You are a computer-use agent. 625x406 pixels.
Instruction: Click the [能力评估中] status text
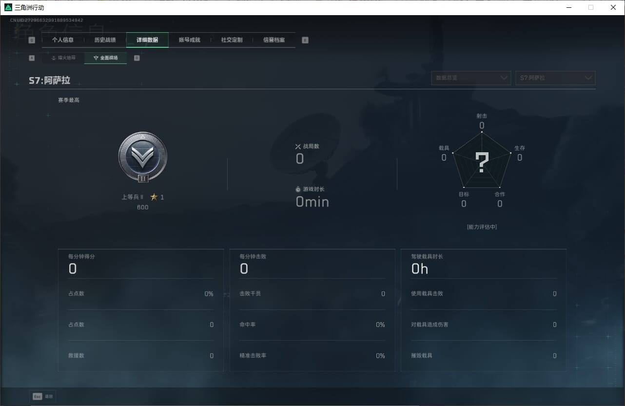[482, 227]
